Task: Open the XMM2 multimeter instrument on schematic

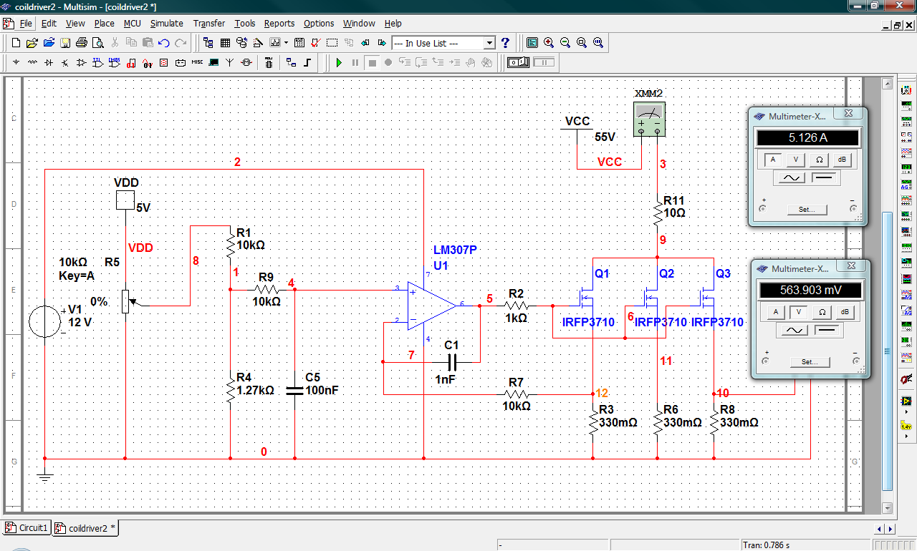Action: (x=650, y=119)
